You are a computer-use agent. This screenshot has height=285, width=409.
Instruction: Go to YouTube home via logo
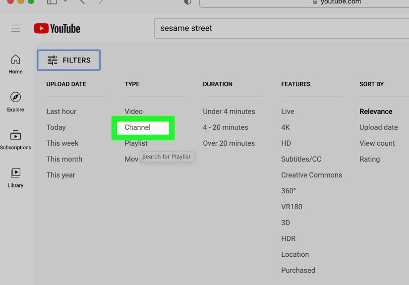[57, 28]
